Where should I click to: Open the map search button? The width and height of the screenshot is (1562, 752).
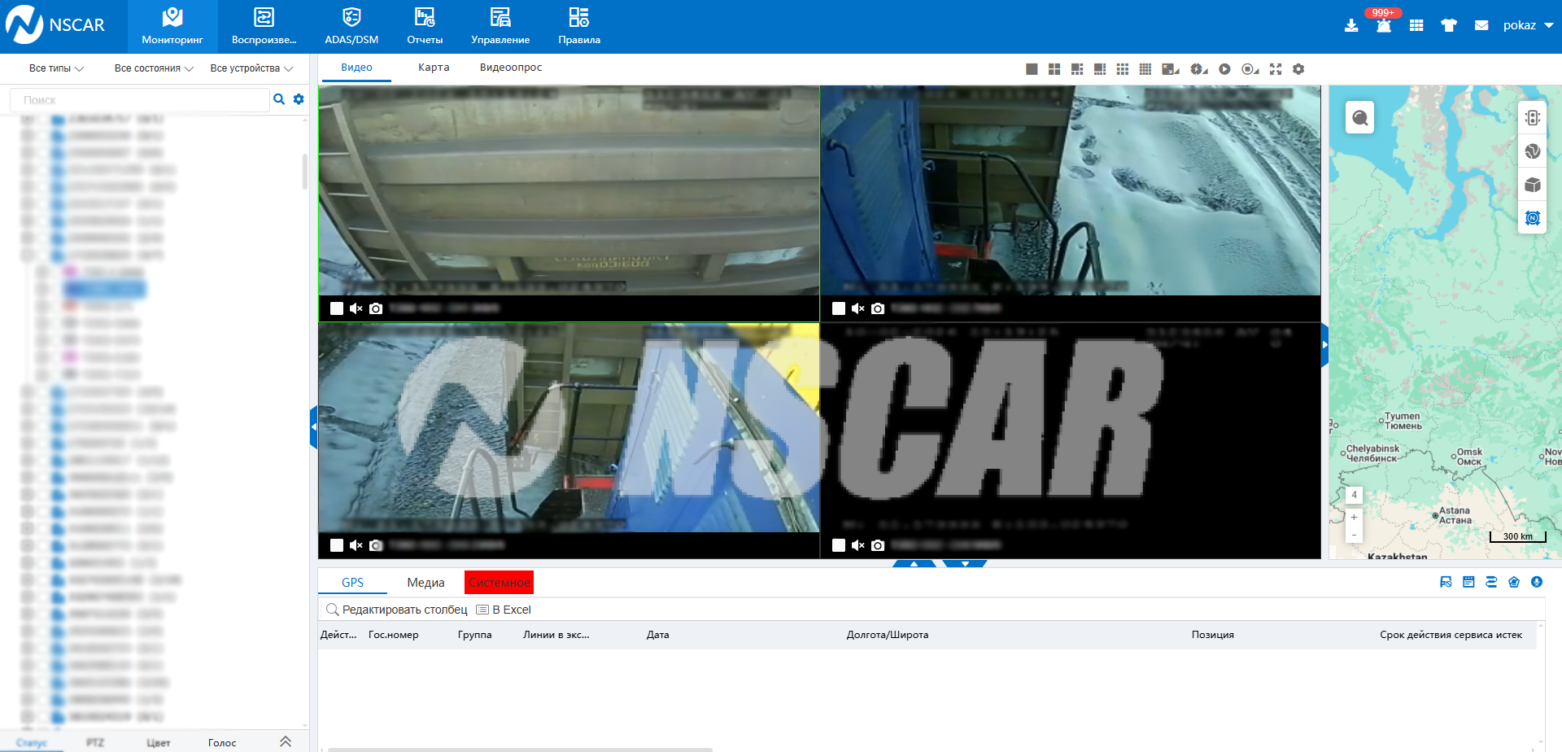pyautogui.click(x=1360, y=119)
